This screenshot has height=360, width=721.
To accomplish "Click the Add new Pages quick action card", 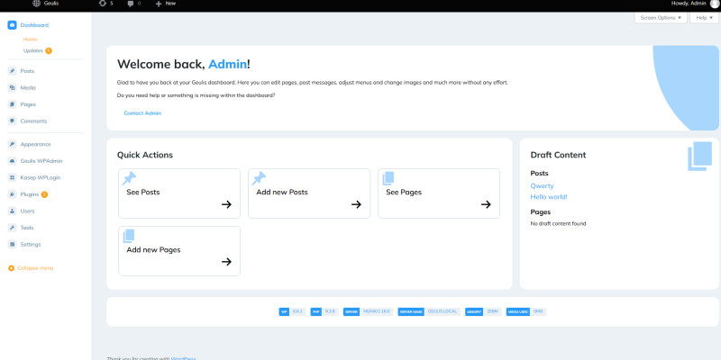I will 179,250.
